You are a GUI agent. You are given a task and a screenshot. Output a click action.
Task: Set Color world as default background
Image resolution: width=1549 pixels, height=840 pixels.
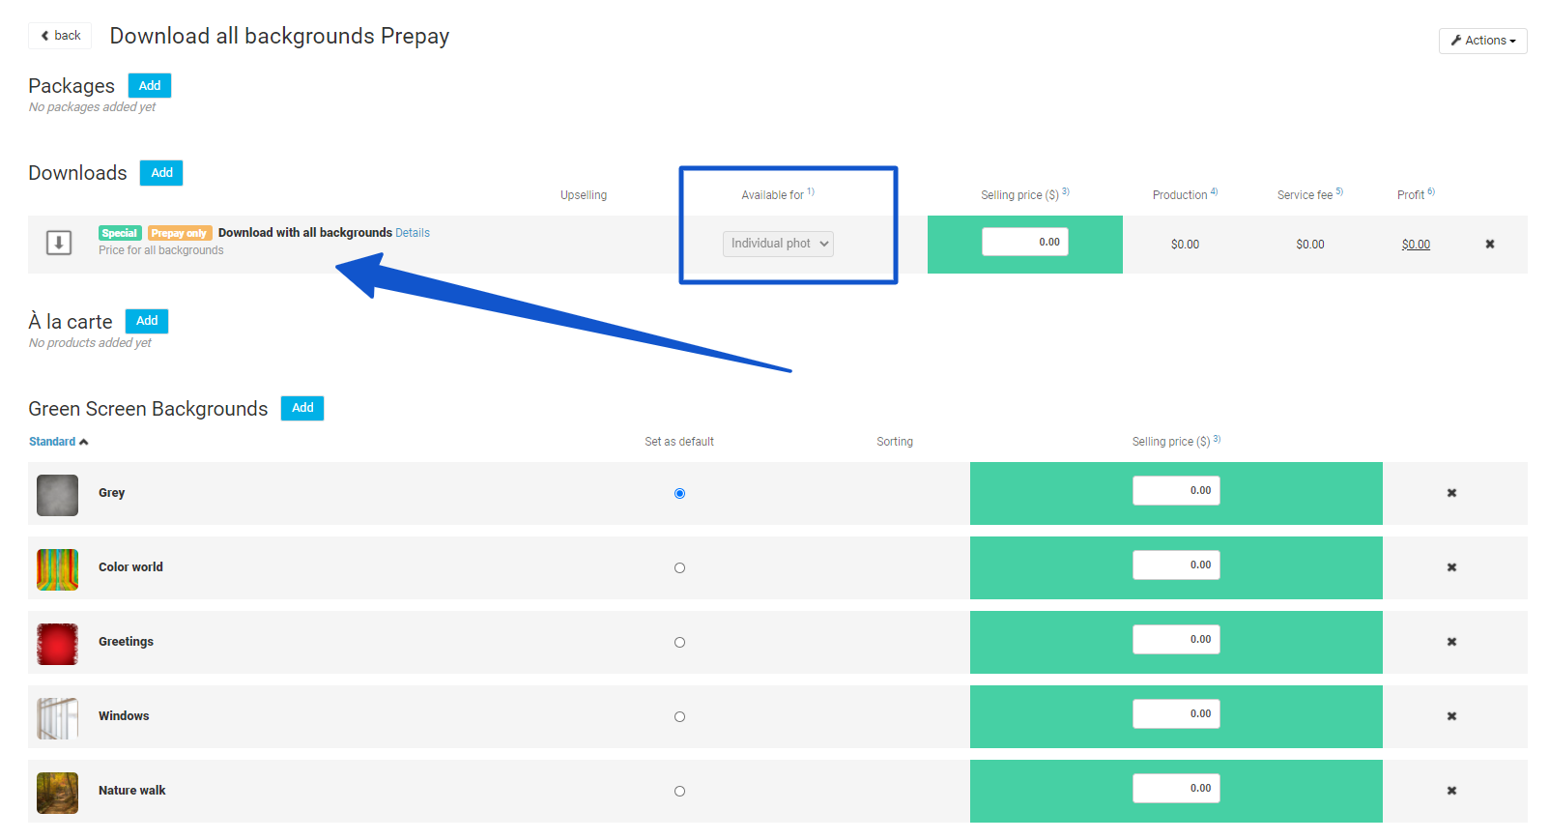pyautogui.click(x=679, y=567)
